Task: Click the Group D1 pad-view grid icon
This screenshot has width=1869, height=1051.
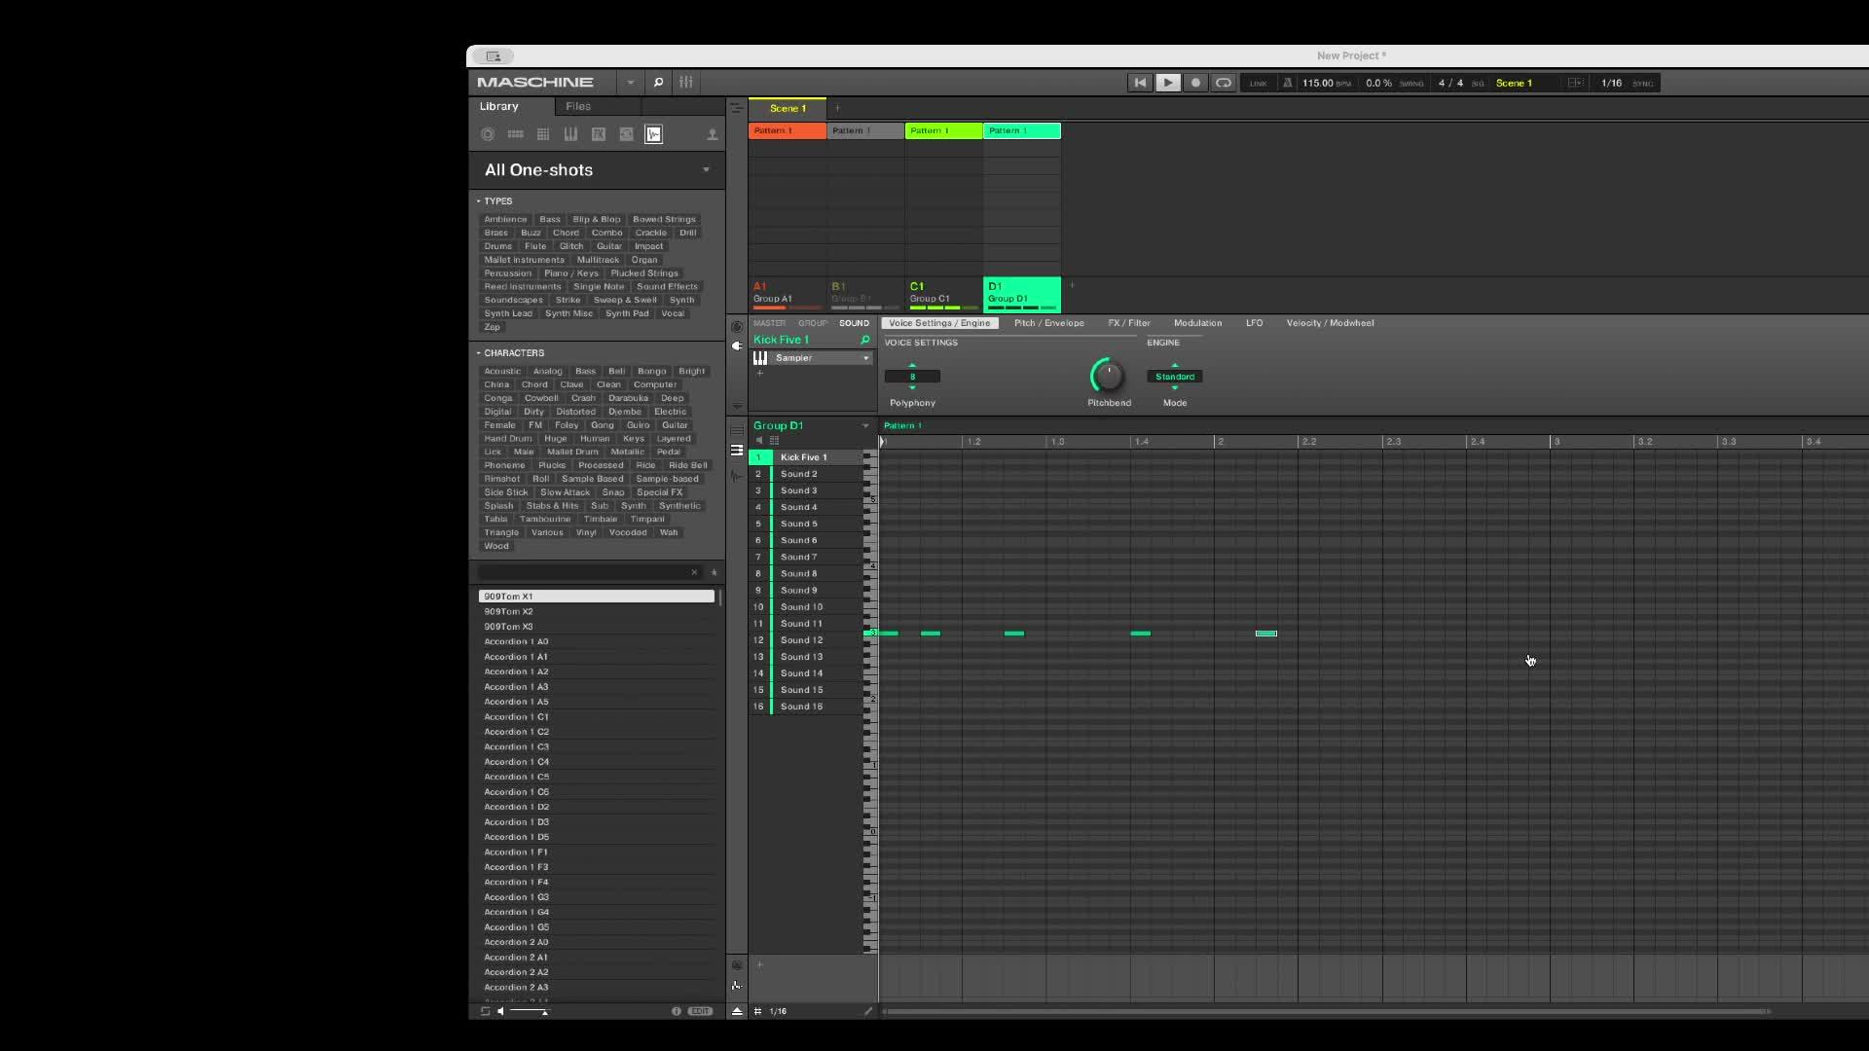Action: coord(775,441)
